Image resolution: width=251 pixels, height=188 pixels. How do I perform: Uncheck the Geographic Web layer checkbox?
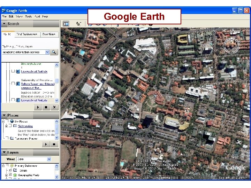coord(10,175)
